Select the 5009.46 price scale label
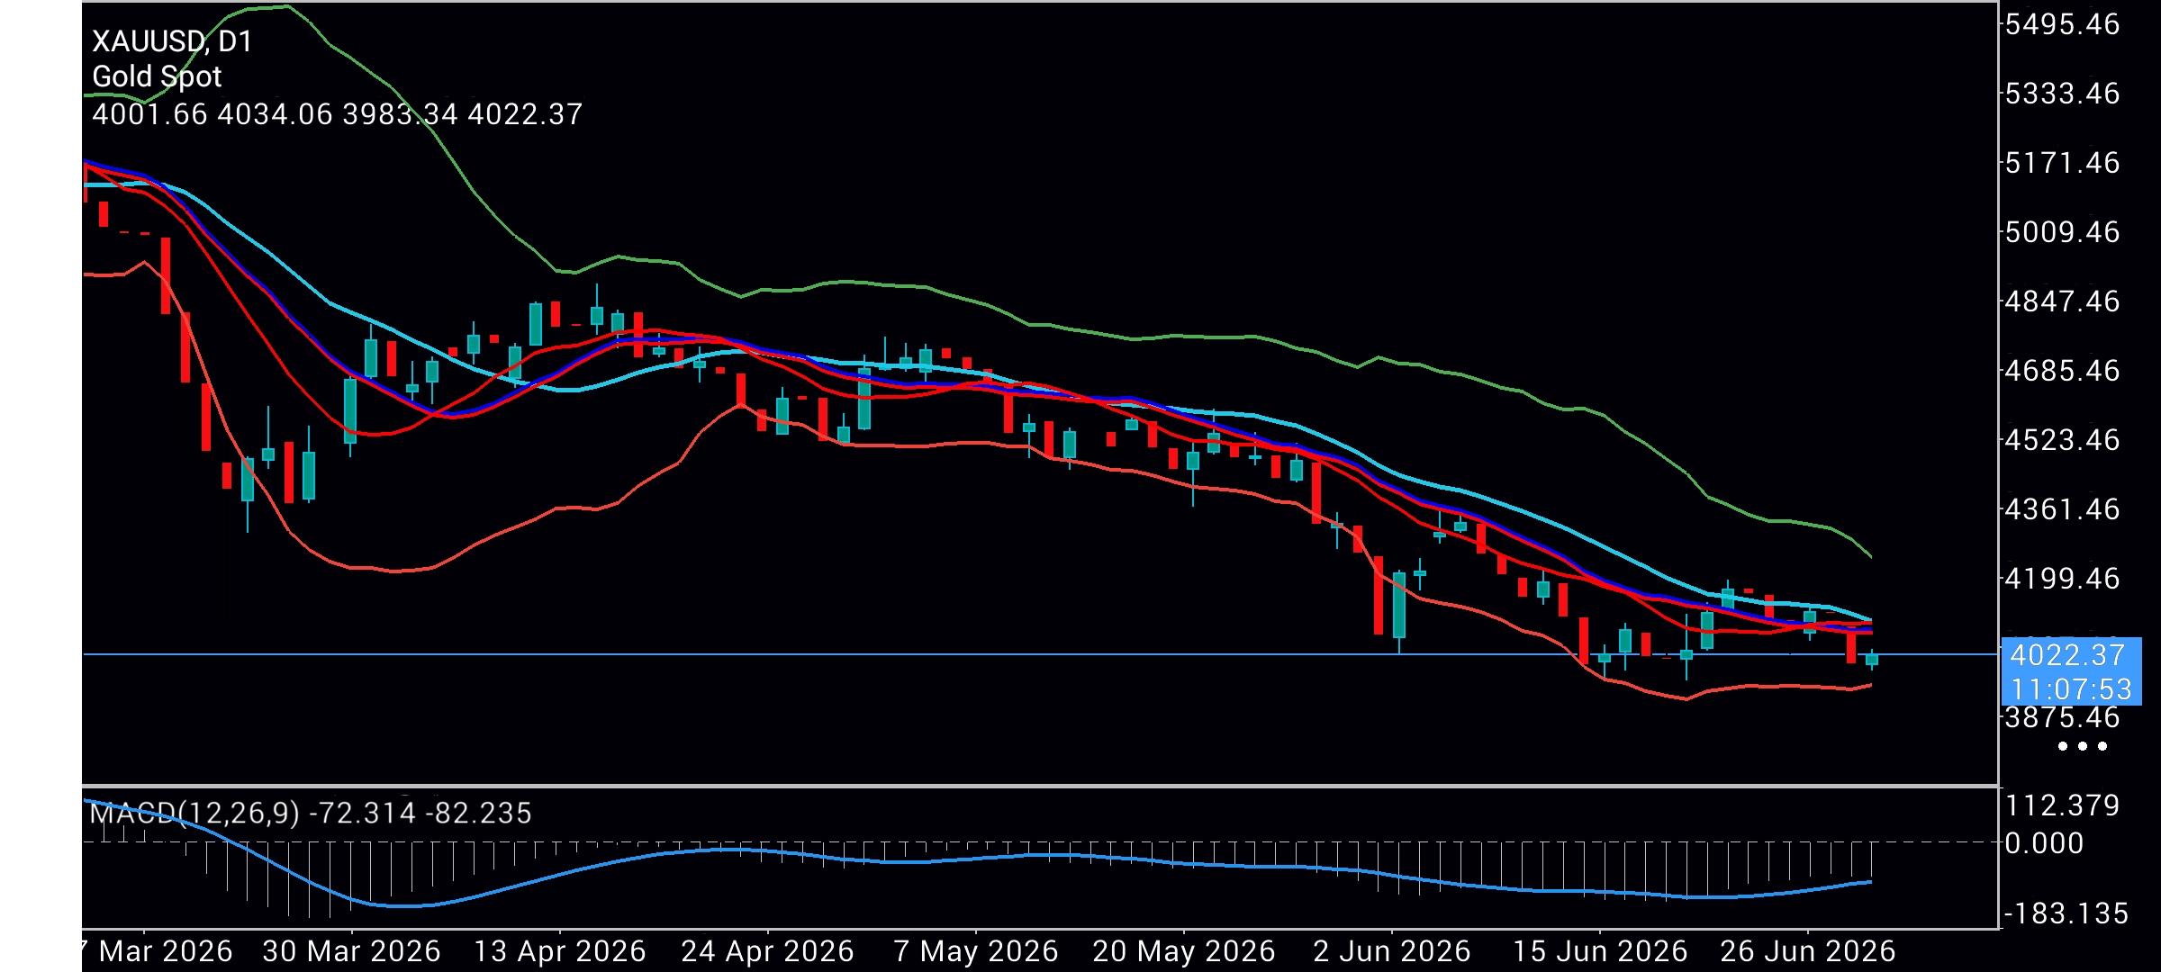Viewport: 2161px width, 972px height. coord(2063,232)
